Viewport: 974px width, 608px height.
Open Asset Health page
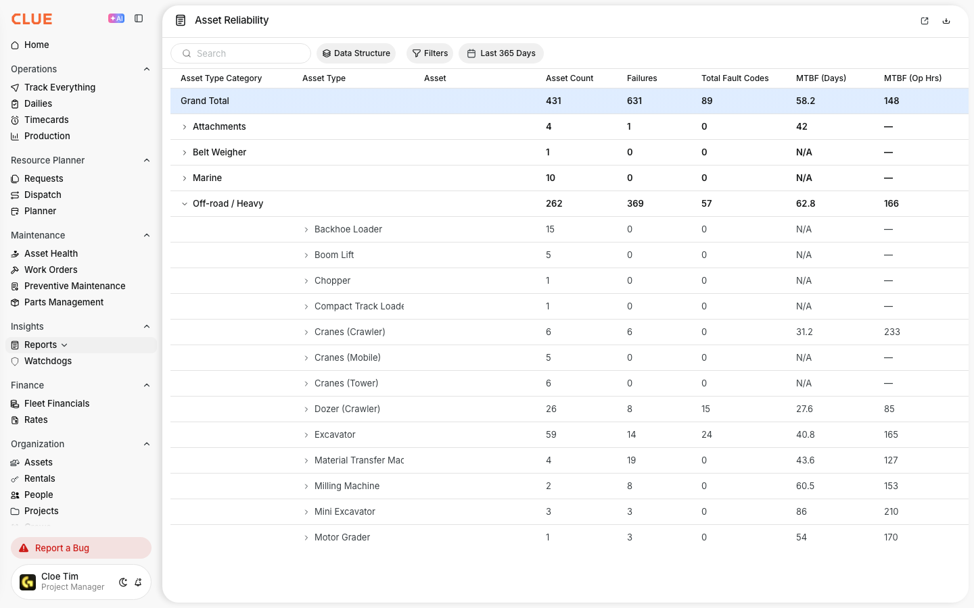pos(51,253)
